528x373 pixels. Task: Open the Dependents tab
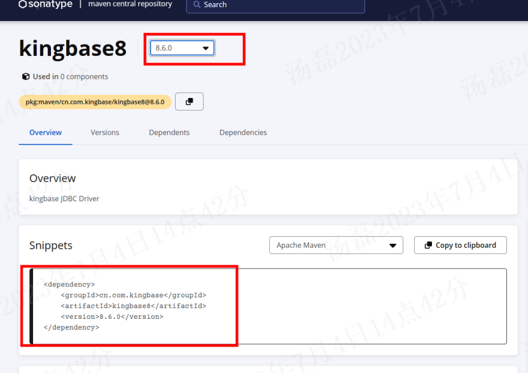click(x=169, y=132)
